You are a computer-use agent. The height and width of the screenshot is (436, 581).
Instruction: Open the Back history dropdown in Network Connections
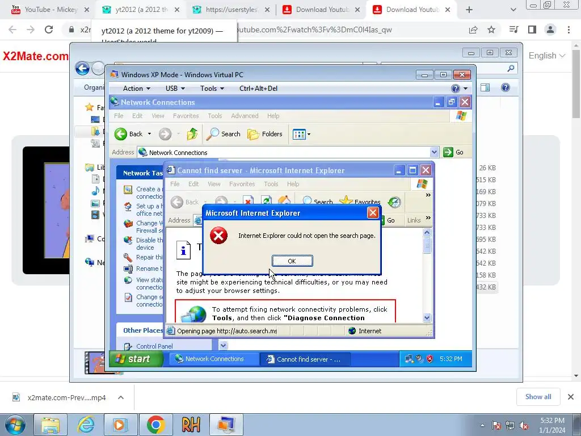tap(149, 134)
